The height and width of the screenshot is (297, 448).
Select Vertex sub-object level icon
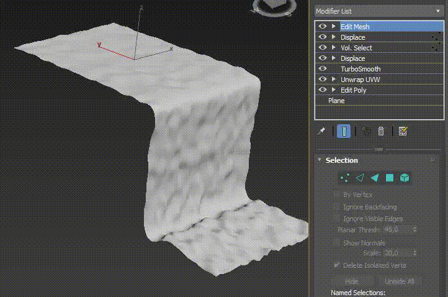pyautogui.click(x=345, y=178)
